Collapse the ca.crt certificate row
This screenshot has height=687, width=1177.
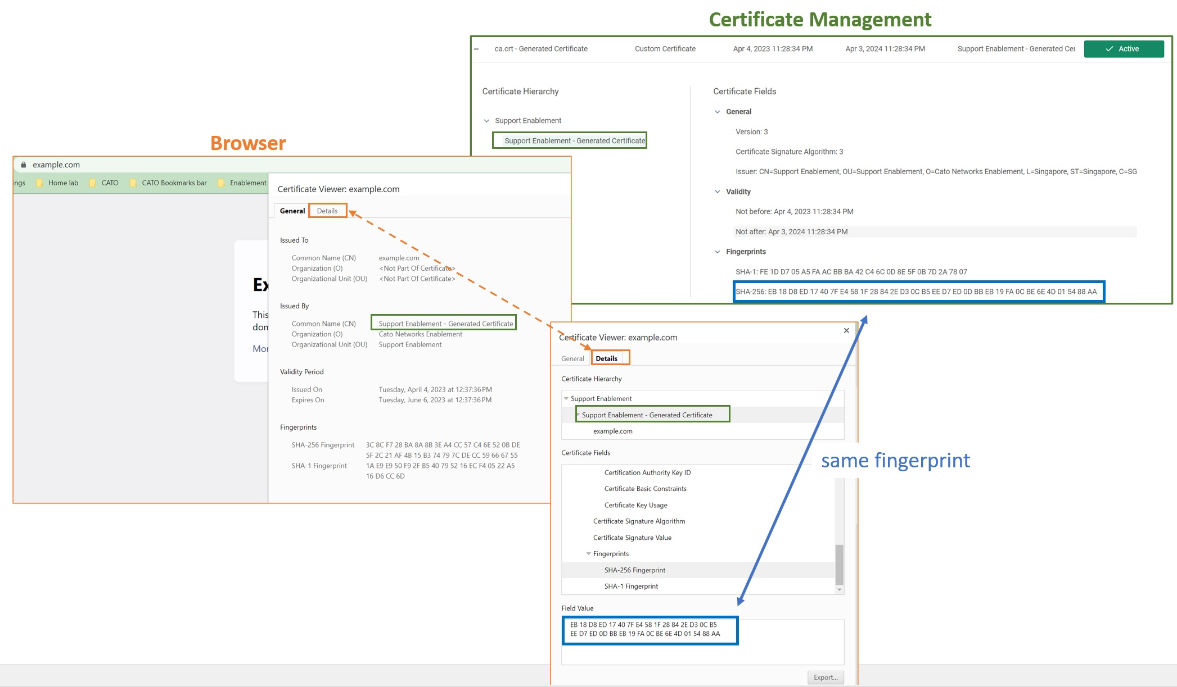coord(476,49)
